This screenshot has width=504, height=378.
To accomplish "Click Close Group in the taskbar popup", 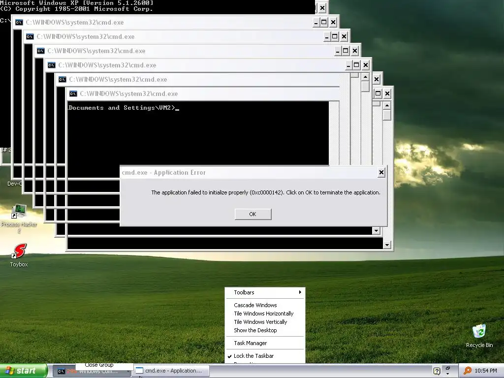I will [x=99, y=365].
